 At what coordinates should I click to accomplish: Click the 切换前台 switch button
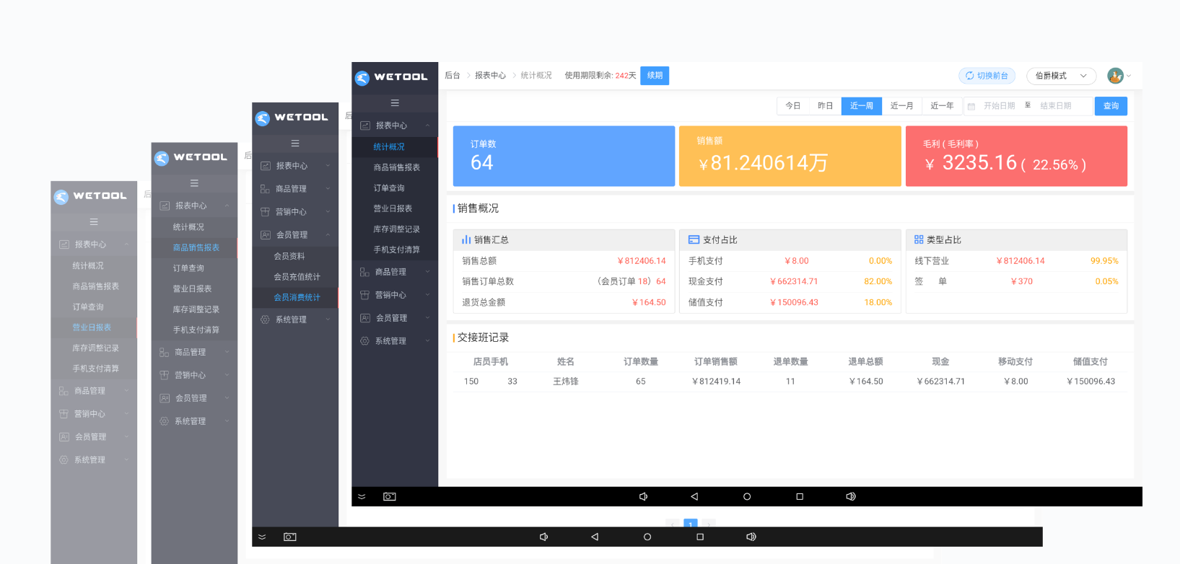pyautogui.click(x=987, y=76)
